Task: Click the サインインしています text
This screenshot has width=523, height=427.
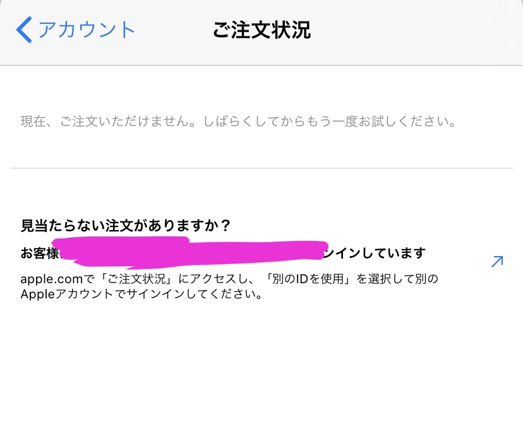Action: (x=374, y=253)
